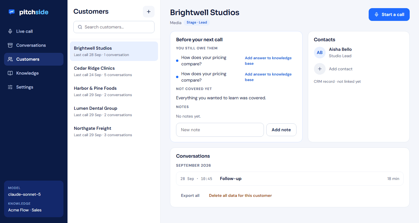419x223 pixels.
Task: Click contact name Aisha Bello
Action: (340, 49)
